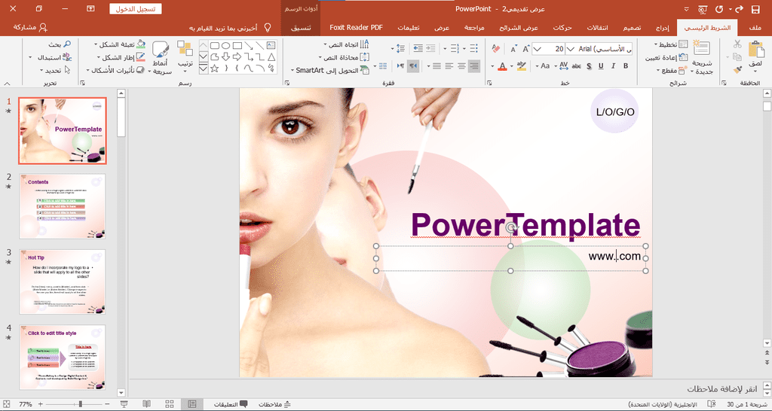Pick the text box shape in gallery

pyautogui.click(x=271, y=46)
